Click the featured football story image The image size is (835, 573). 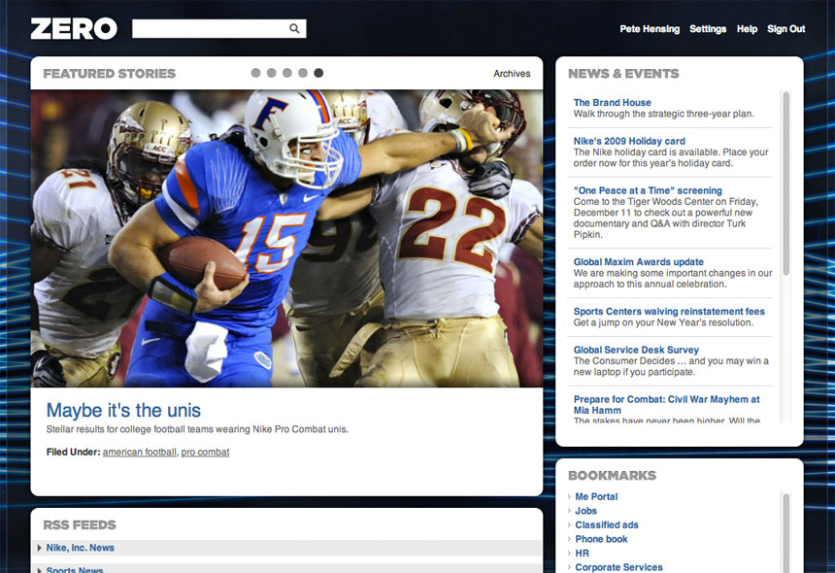point(286,238)
